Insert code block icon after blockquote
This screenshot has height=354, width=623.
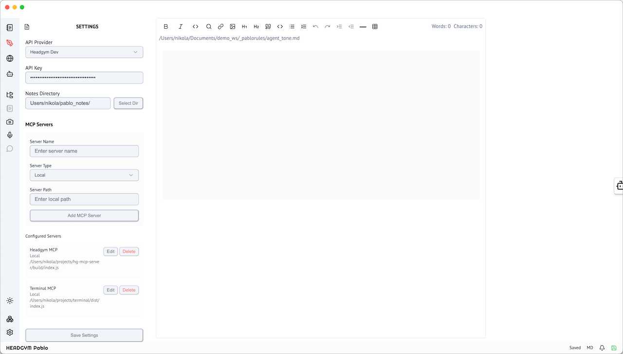pyautogui.click(x=280, y=27)
